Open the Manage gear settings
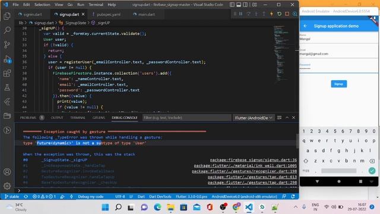 pyautogui.click(x=7, y=186)
